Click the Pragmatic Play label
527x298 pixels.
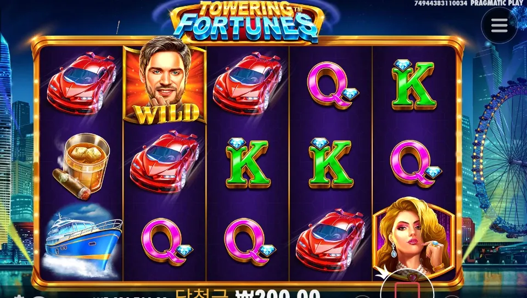coord(497,3)
